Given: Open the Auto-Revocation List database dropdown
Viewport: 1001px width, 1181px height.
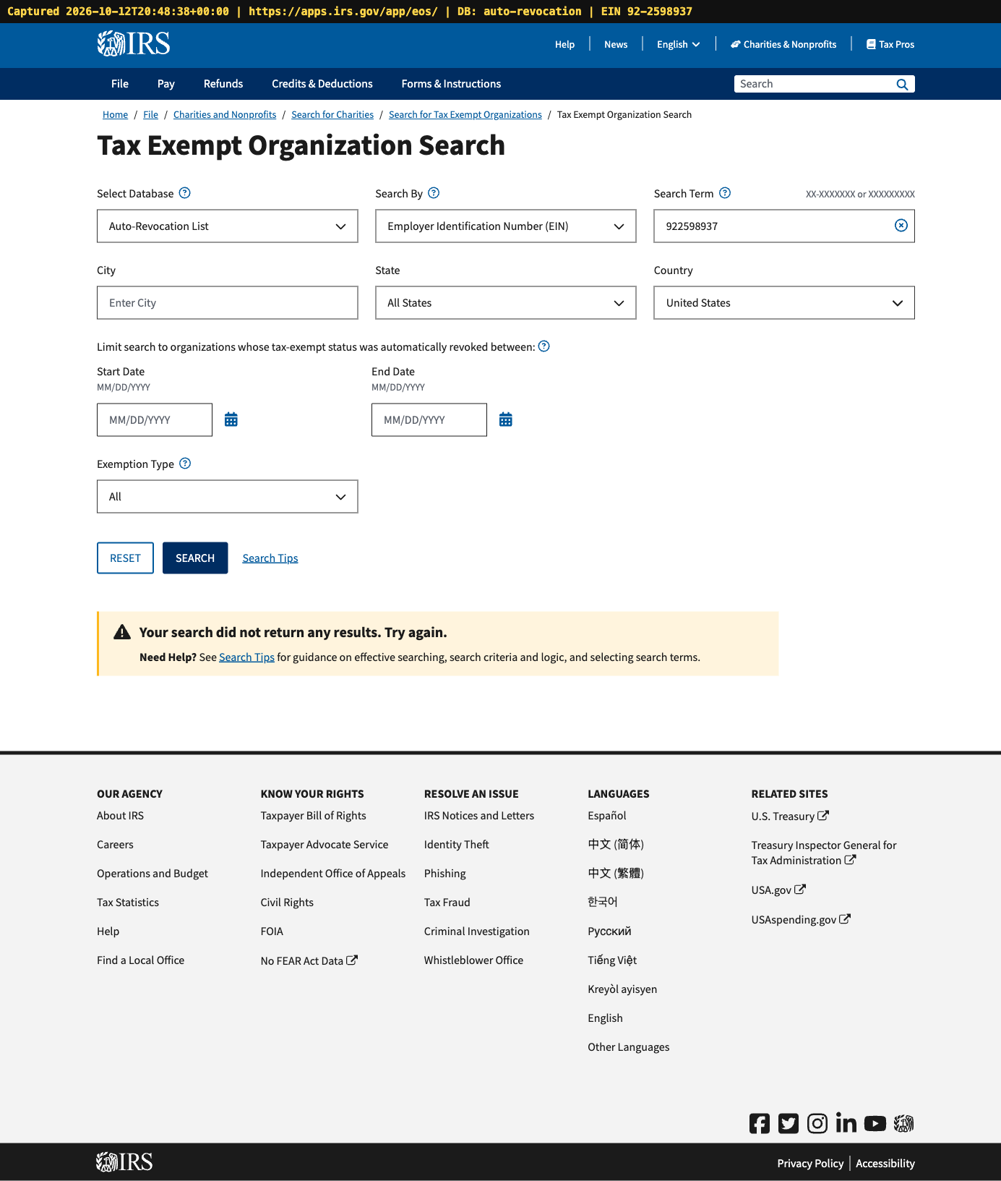Looking at the screenshot, I should click(x=228, y=226).
